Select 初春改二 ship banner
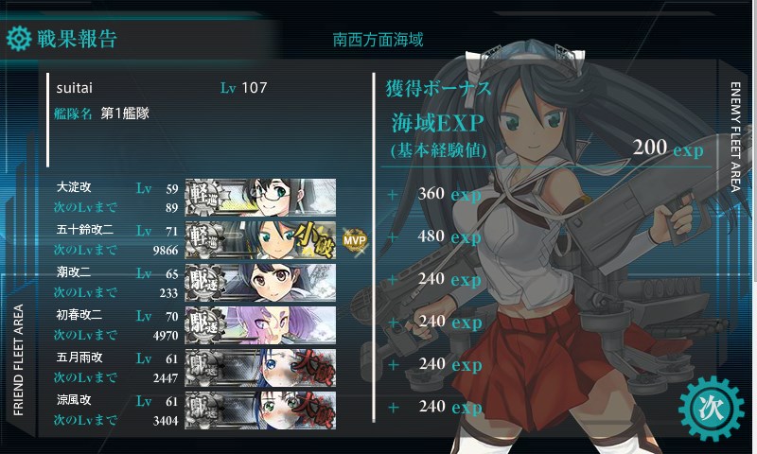The image size is (757, 454). 261,325
